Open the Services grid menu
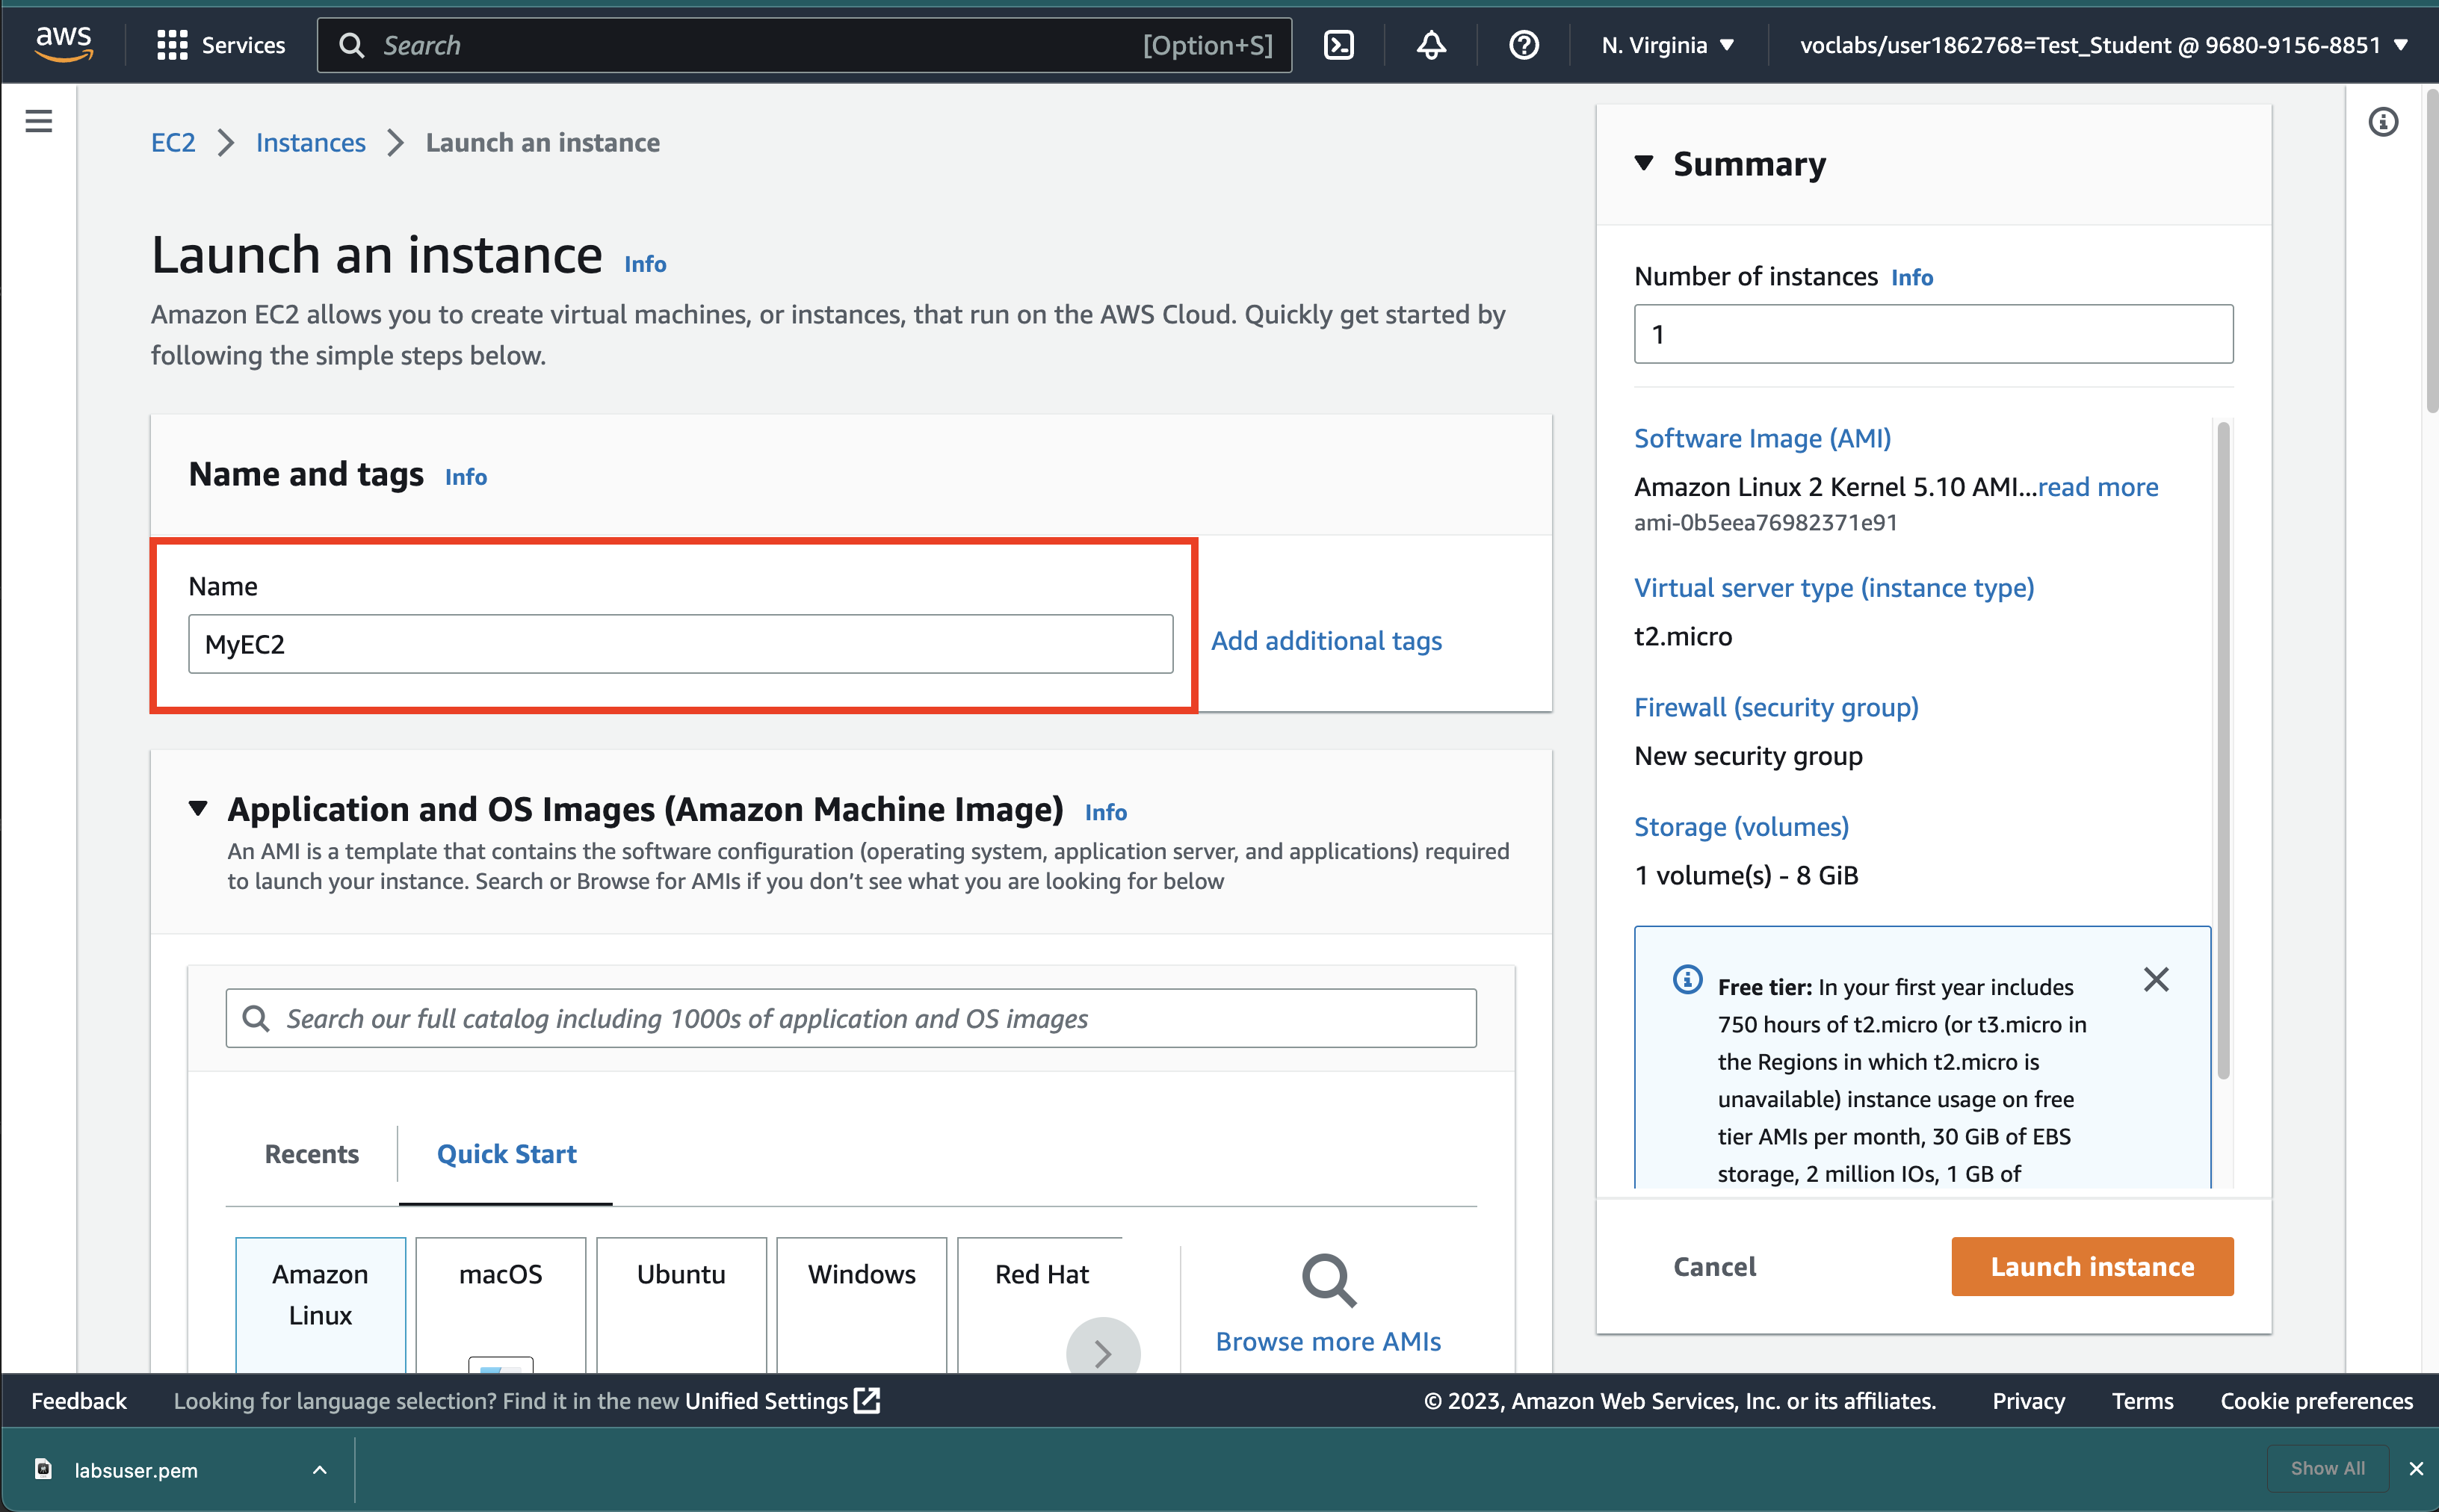This screenshot has width=2439, height=1512. pos(221,45)
